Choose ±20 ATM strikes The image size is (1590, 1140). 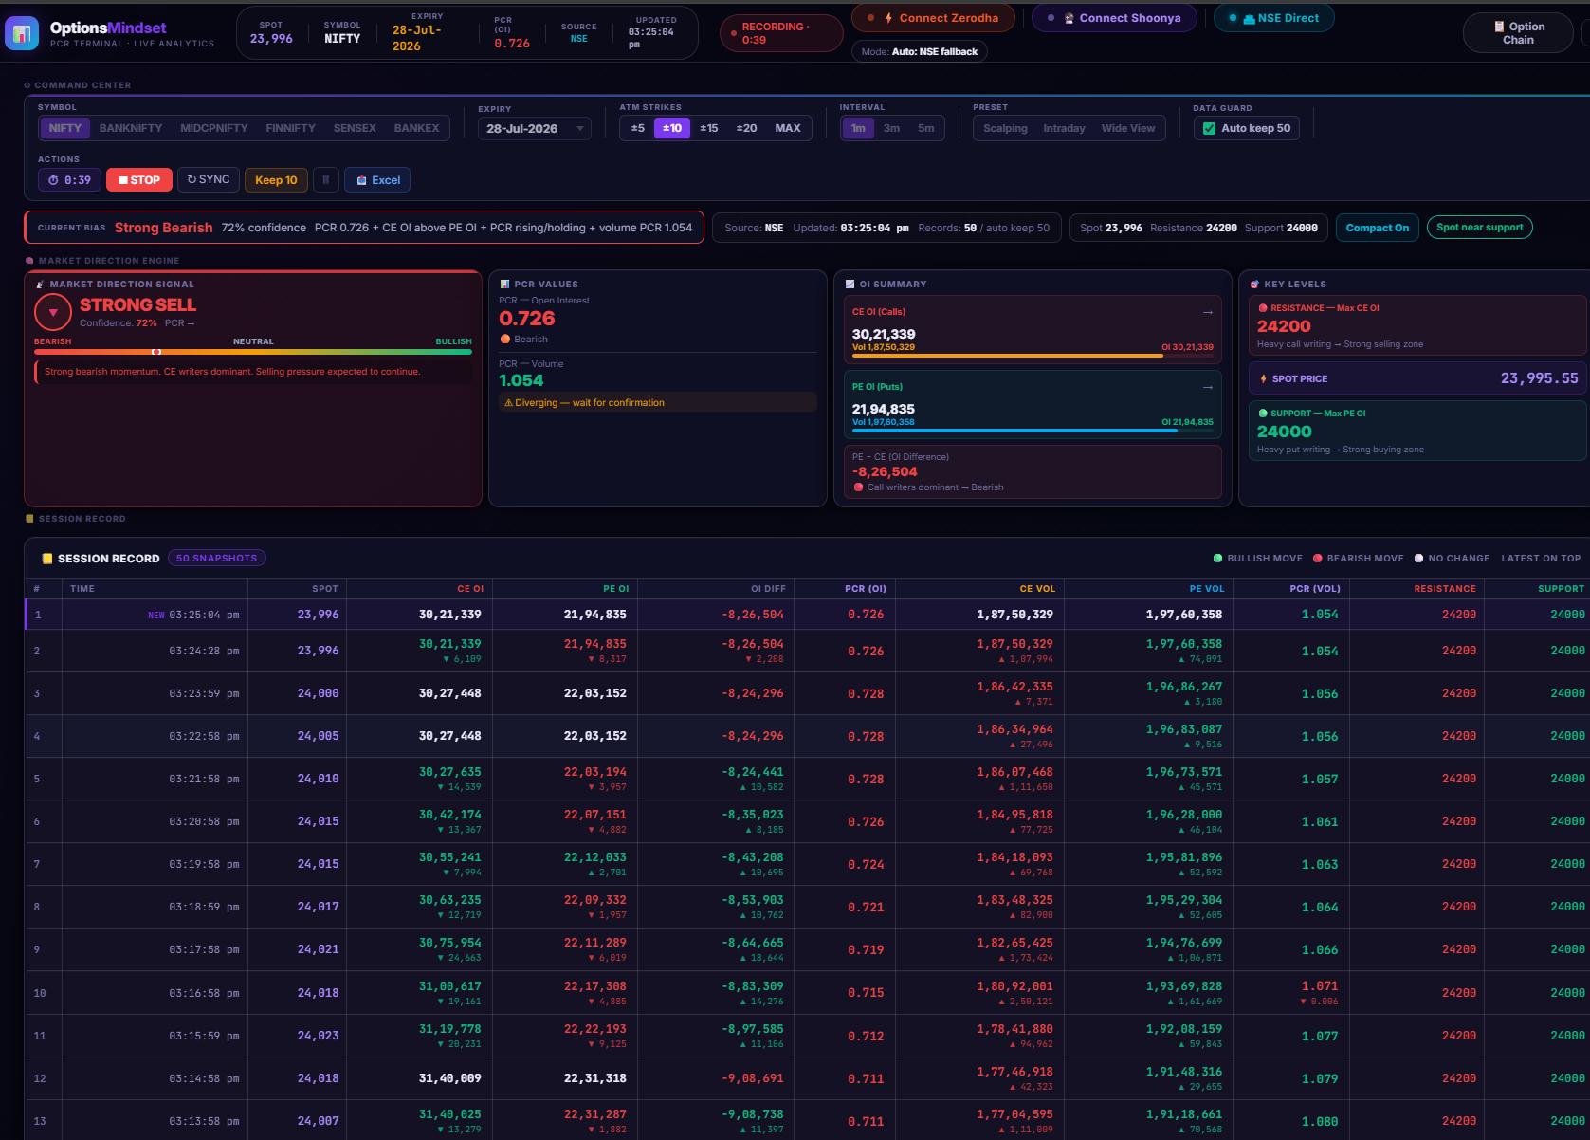(x=747, y=128)
